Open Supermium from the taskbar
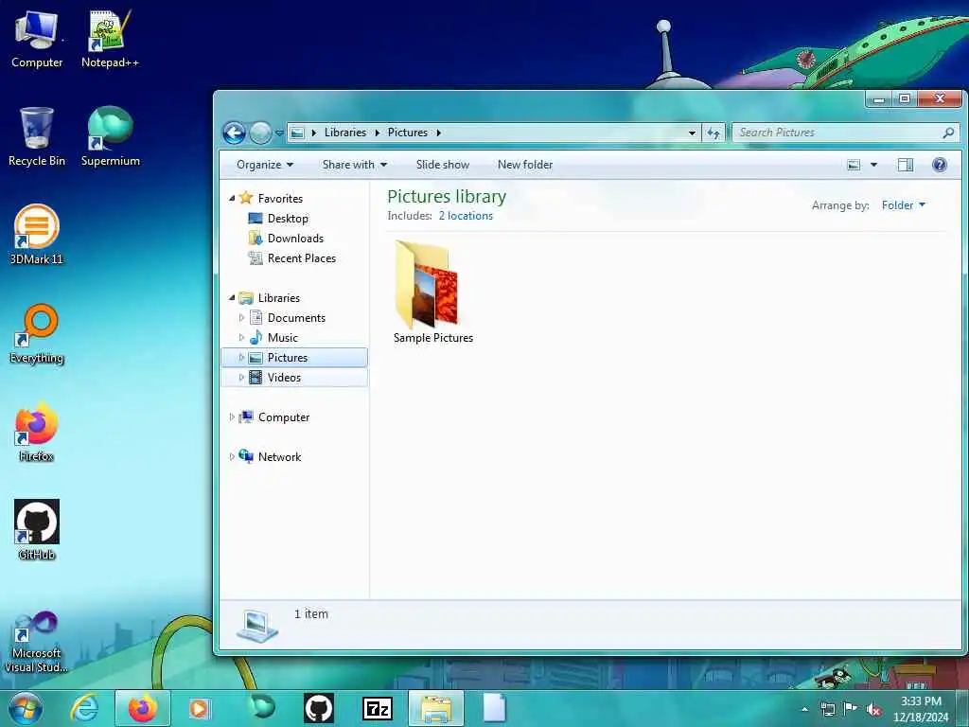 pos(262,708)
